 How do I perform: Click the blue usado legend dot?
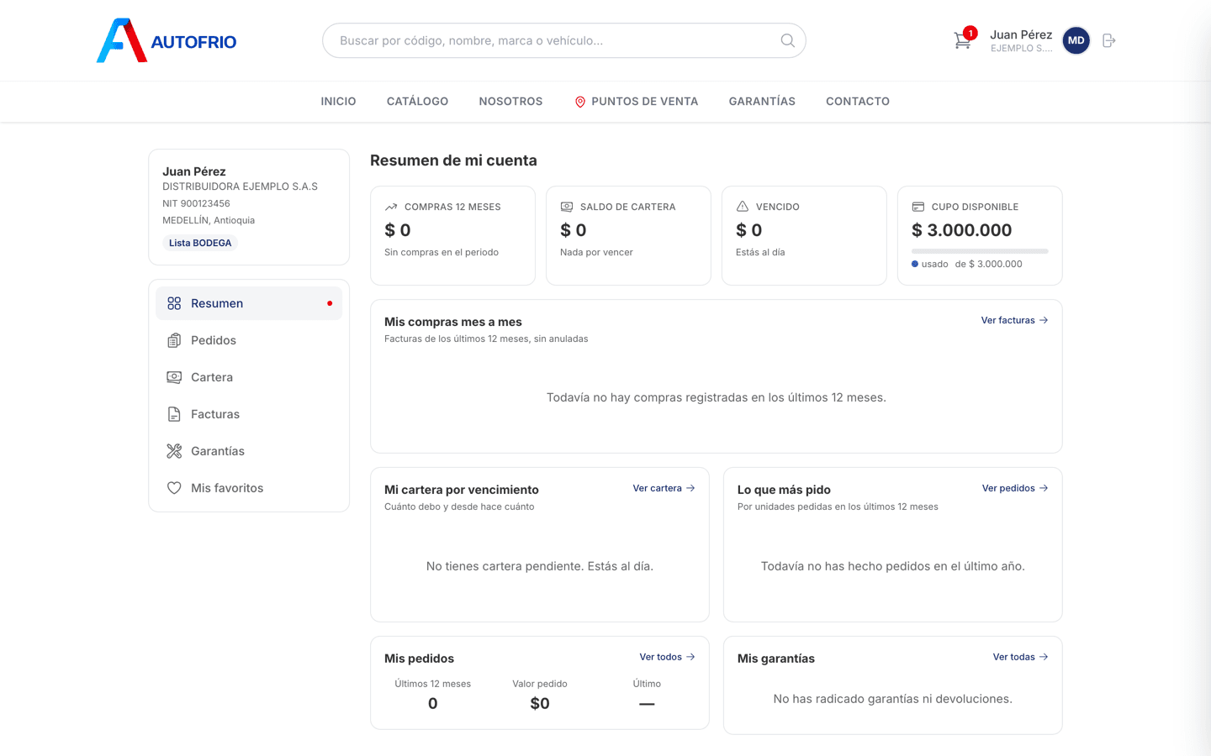coord(915,264)
